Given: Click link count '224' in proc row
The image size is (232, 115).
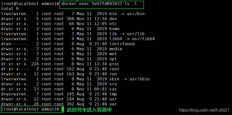Looking at the screenshot, I should click(35, 64).
